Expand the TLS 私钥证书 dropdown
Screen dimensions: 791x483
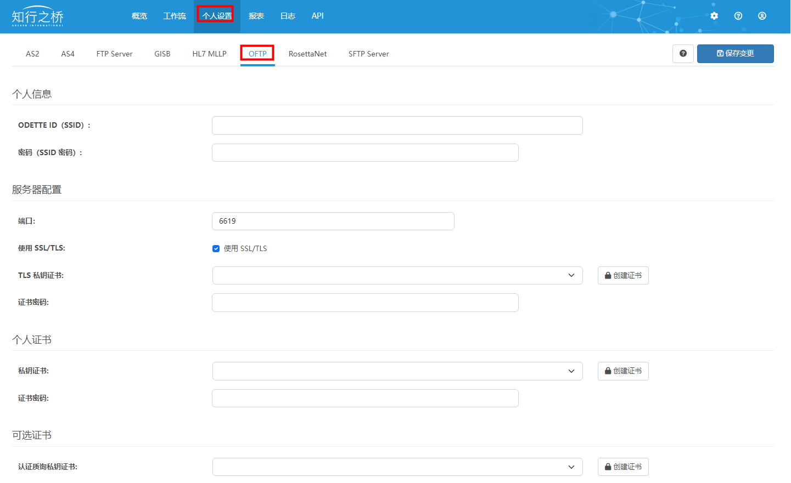click(x=397, y=276)
